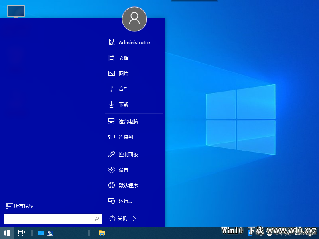Click the search magnifier icon
Image resolution: width=319 pixels, height=239 pixels.
96,219
